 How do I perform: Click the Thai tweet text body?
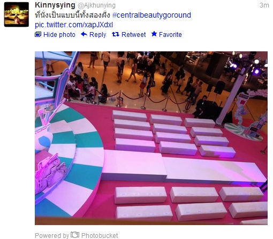72,15
